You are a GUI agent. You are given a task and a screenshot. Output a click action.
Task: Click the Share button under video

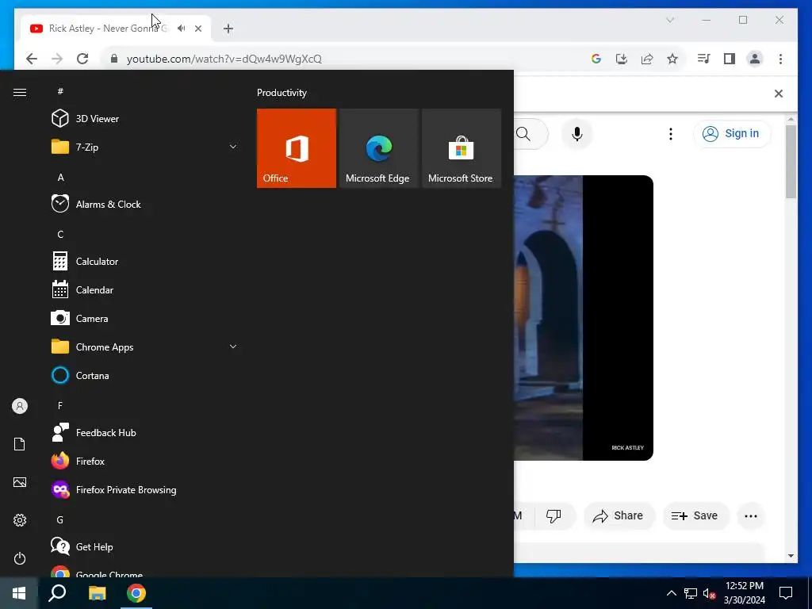click(x=619, y=515)
